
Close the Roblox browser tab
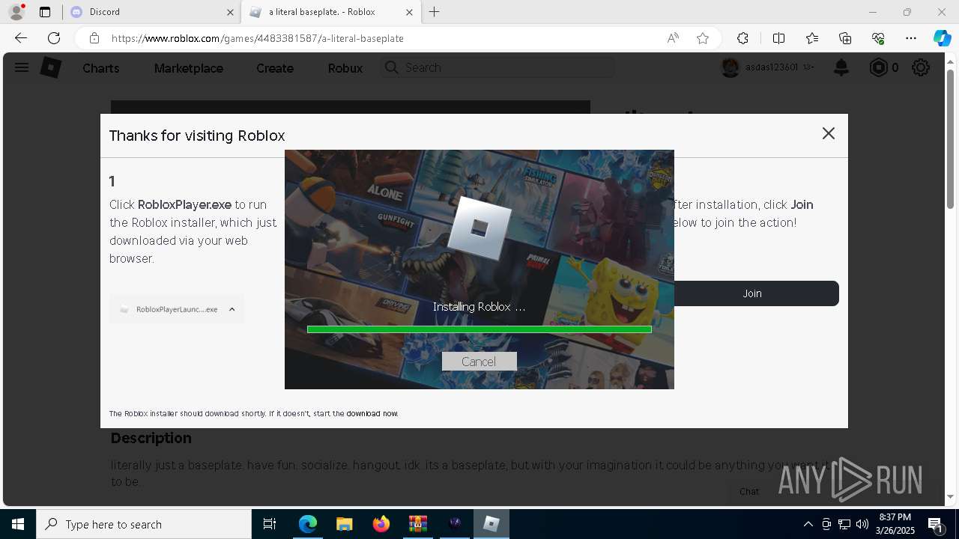pyautogui.click(x=409, y=12)
